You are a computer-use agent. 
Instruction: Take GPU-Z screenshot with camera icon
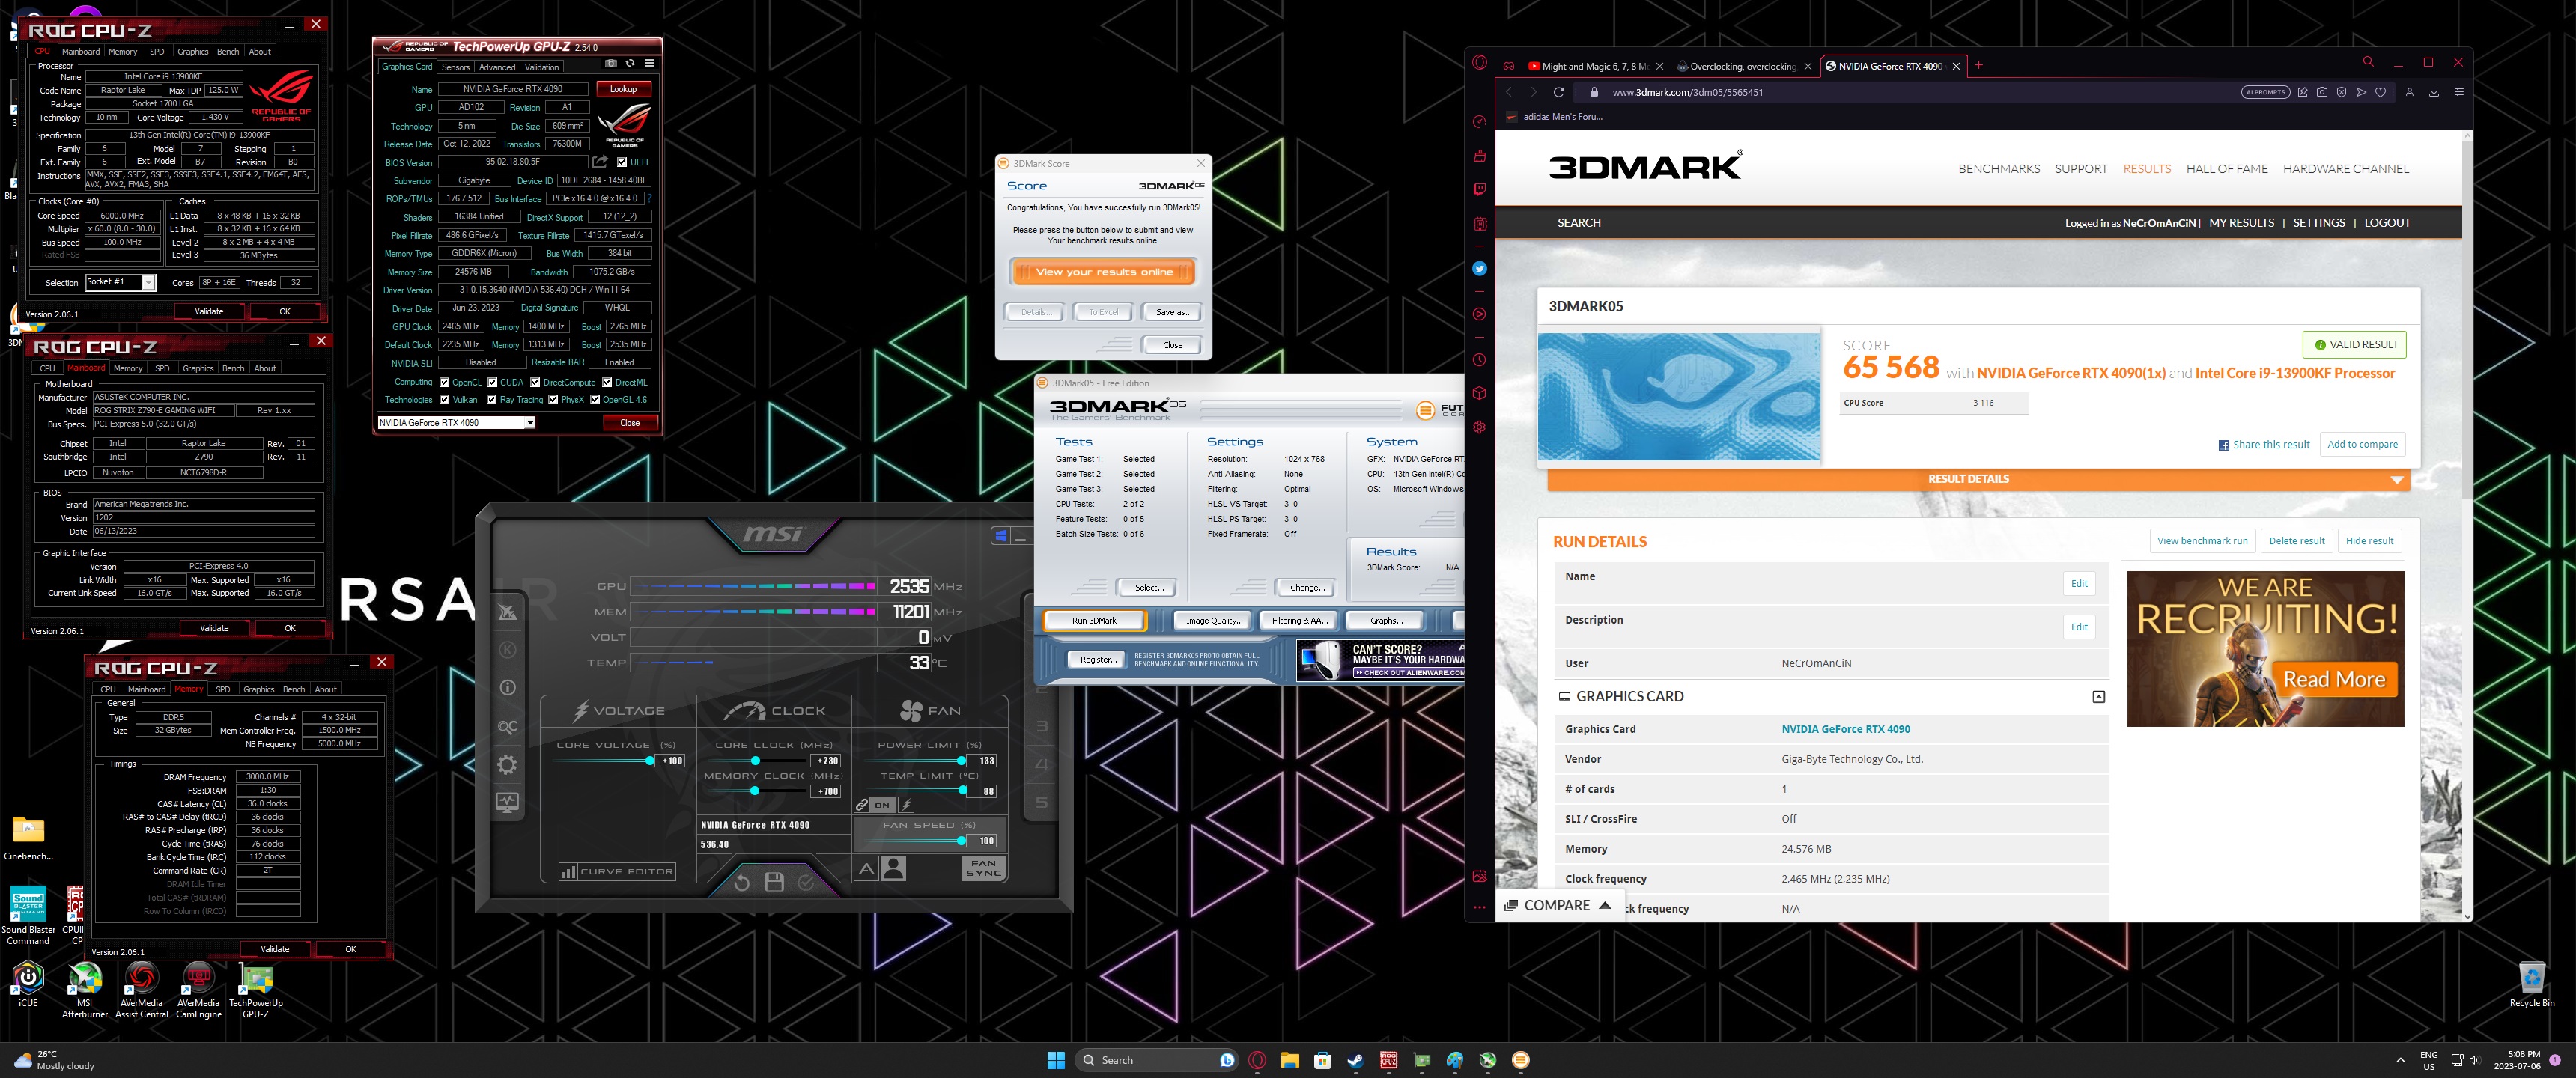click(x=611, y=63)
